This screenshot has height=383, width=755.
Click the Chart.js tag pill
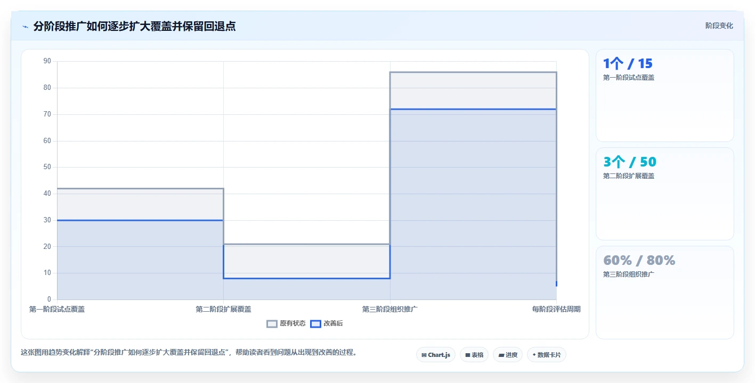pyautogui.click(x=435, y=355)
